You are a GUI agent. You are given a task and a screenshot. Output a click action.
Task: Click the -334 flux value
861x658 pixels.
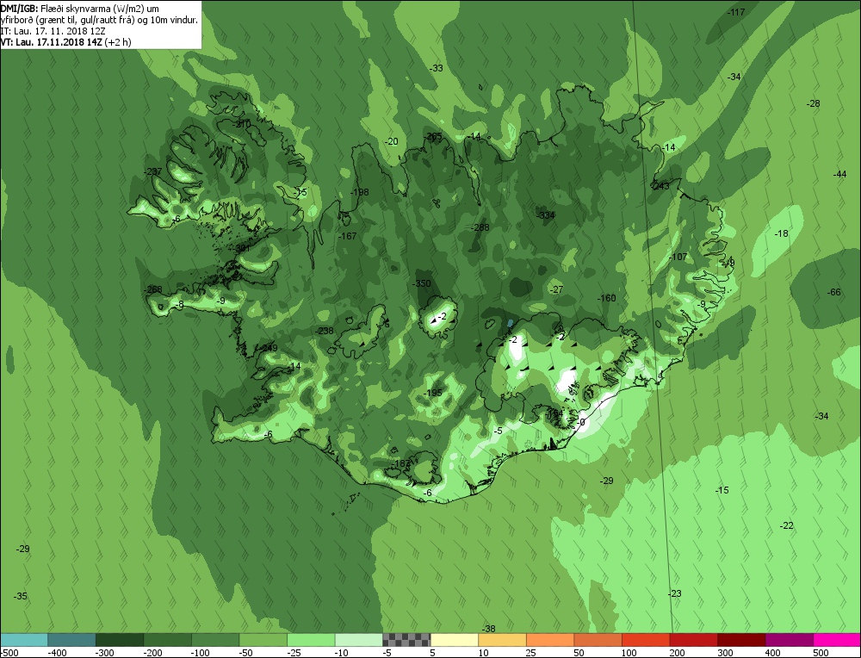545,214
